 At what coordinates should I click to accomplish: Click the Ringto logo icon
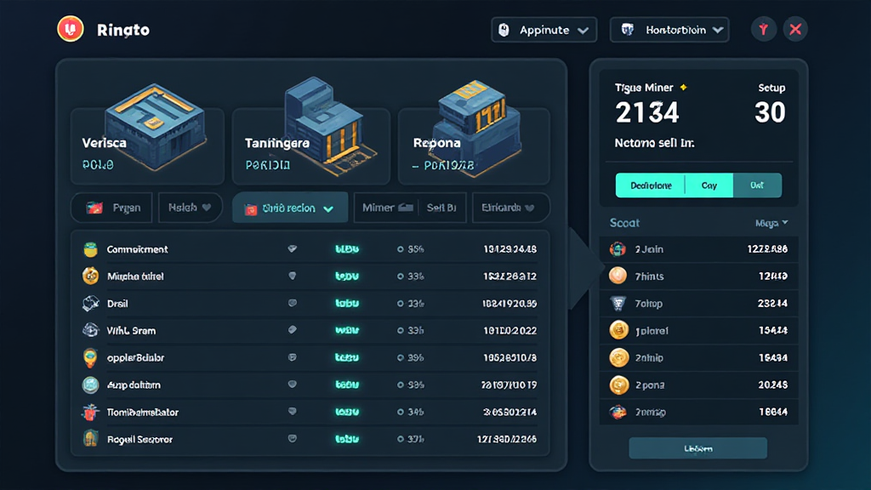pyautogui.click(x=71, y=28)
